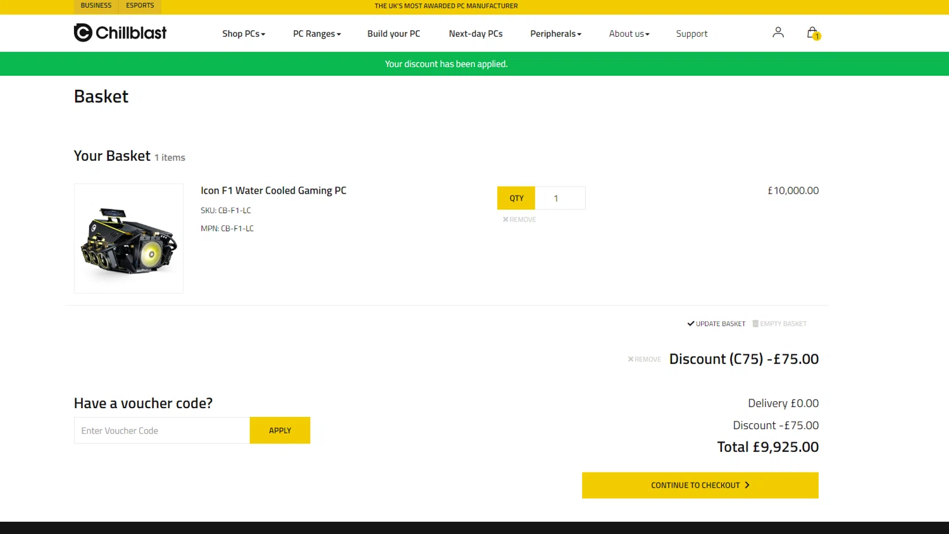Click the SKU: CB-F1-LC text
This screenshot has height=534, width=949.
(226, 210)
